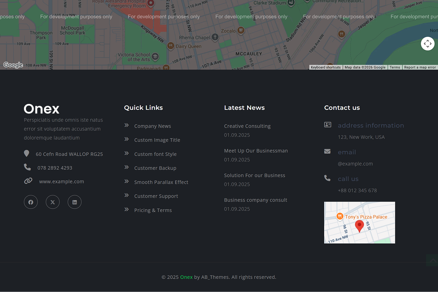
Task: Click the Victoria School of the Arts marker
Action: [155, 57]
